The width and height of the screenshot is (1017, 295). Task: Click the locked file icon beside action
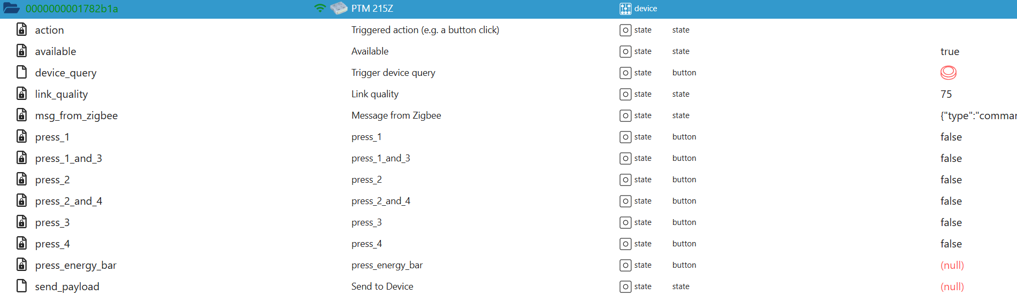point(21,30)
